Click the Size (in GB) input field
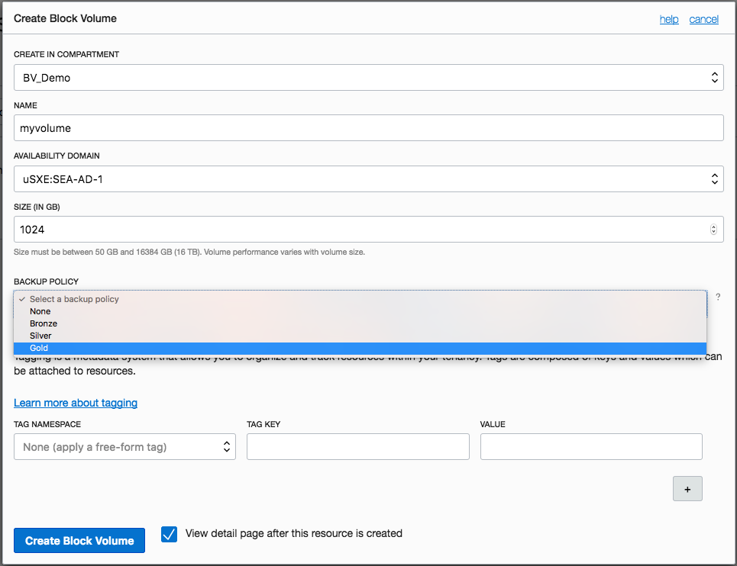 pos(359,229)
